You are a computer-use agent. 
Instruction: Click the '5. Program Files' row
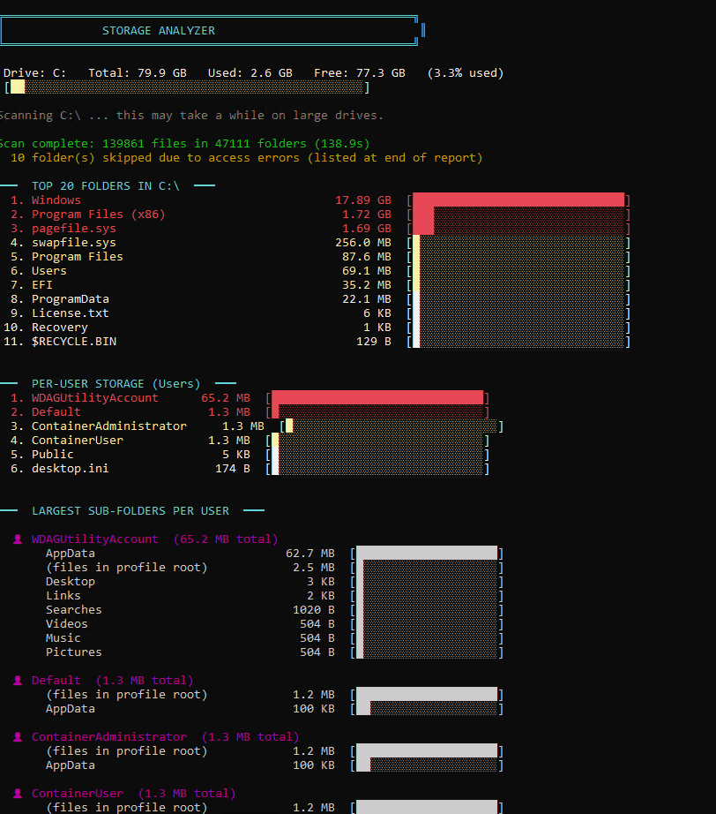click(x=317, y=256)
